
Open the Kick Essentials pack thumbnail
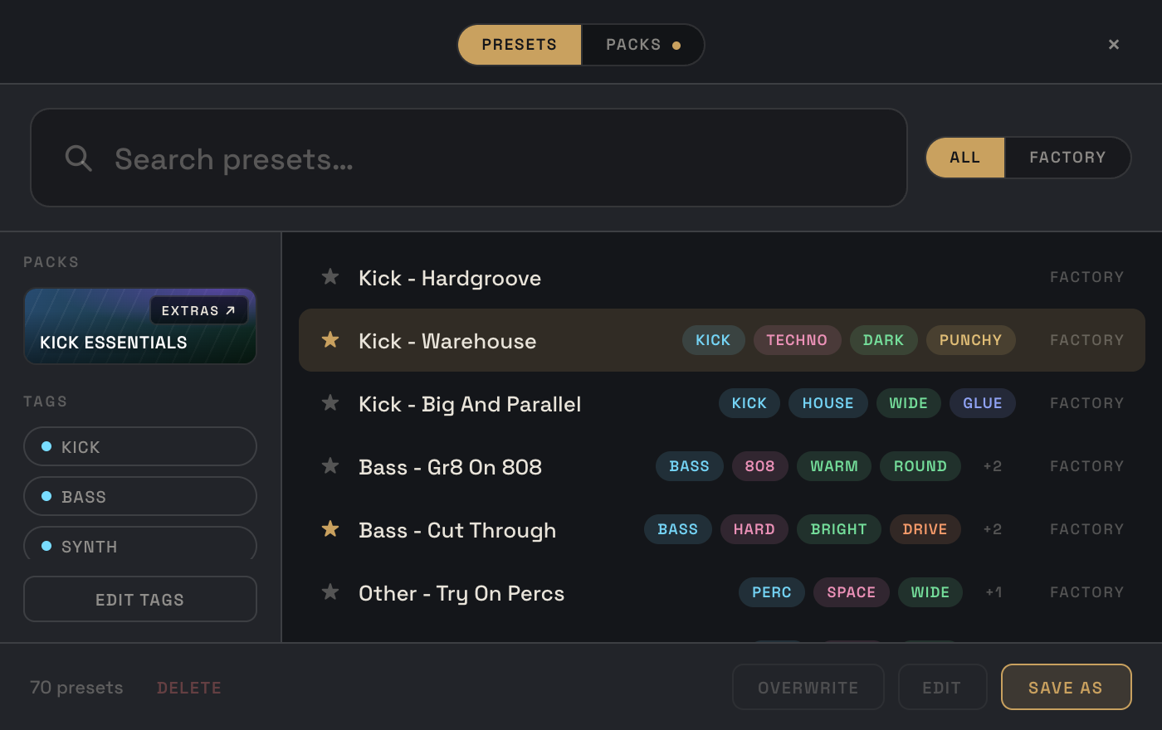click(x=140, y=326)
